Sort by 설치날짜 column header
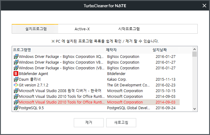The height and width of the screenshot is (135, 210). coord(165,50)
